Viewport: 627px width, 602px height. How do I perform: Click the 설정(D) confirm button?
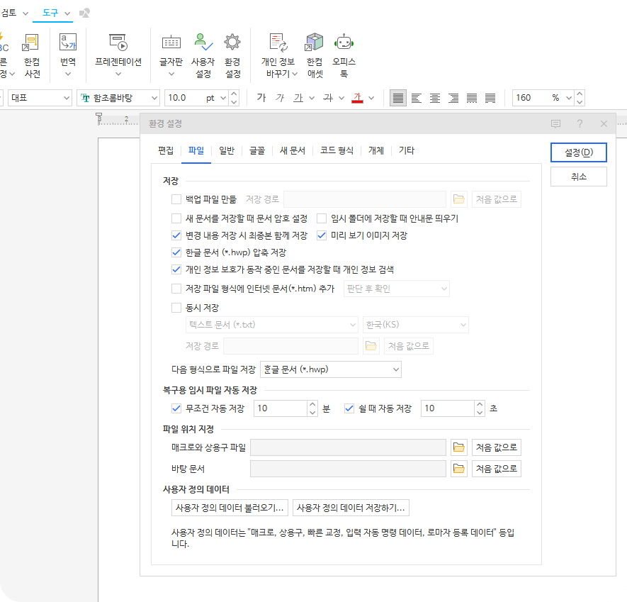(x=578, y=152)
